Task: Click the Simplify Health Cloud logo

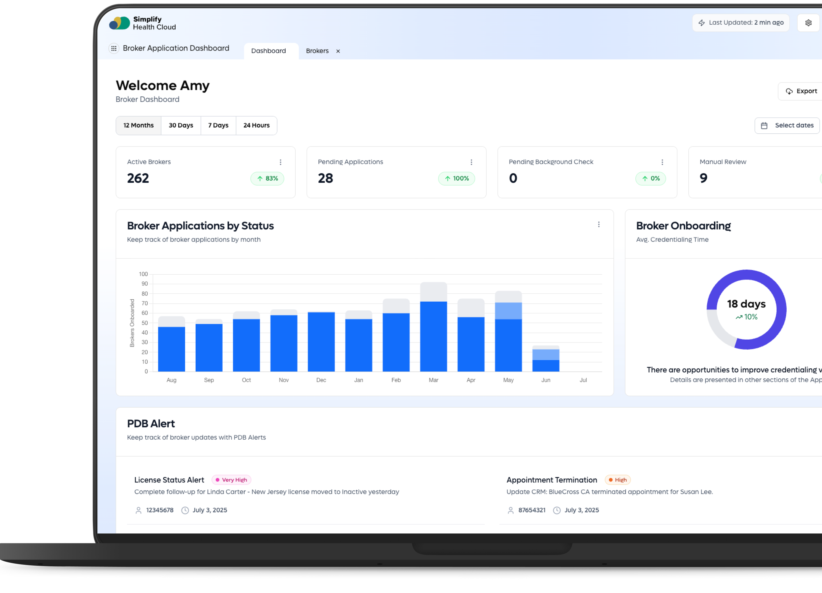Action: click(x=143, y=23)
